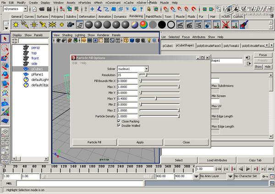Select the Lasso tool
The height and width of the screenshot is (194, 275).
[x=5, y=48]
